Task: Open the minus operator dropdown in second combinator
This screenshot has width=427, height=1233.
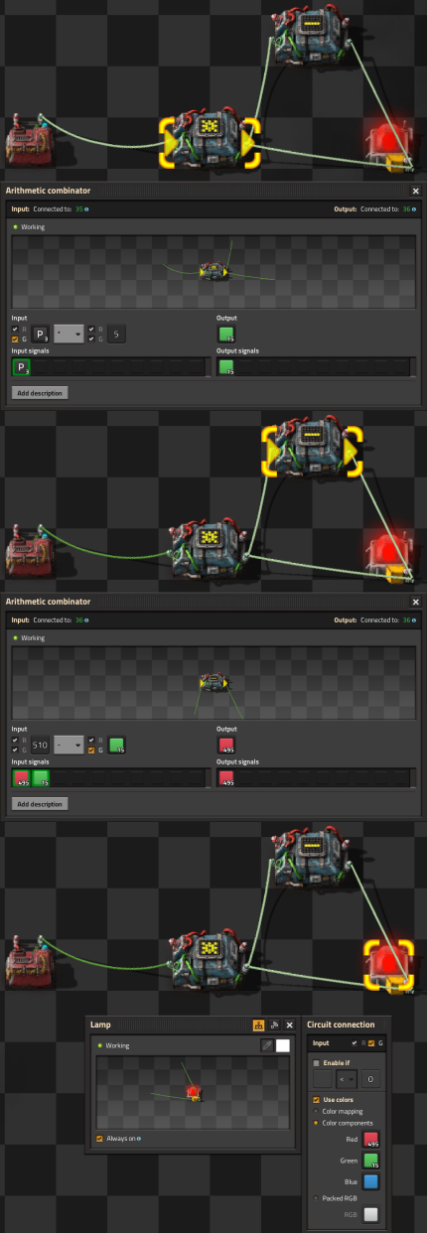Action: [68, 745]
